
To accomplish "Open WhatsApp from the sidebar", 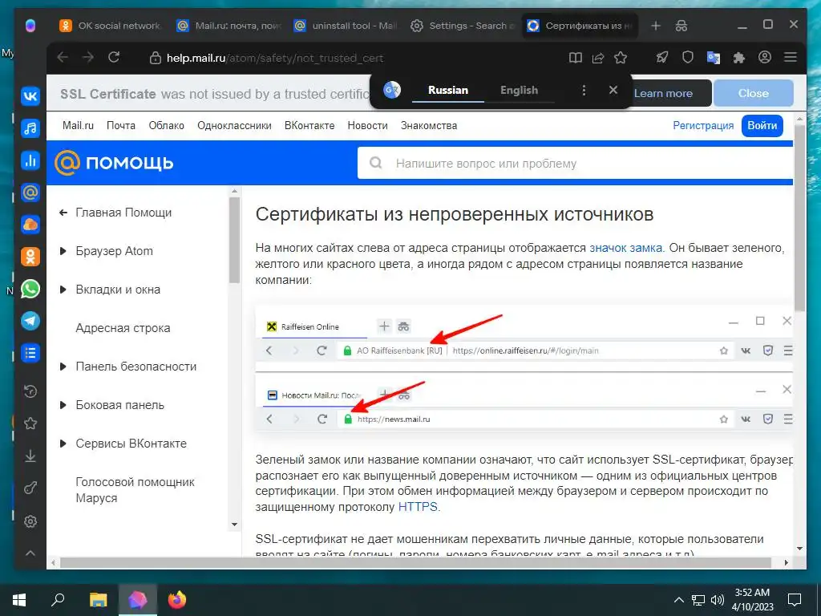I will pyautogui.click(x=30, y=289).
